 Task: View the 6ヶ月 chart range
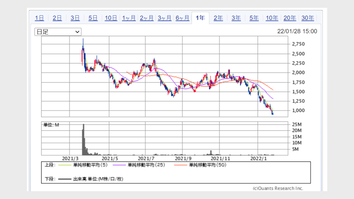[x=183, y=18]
